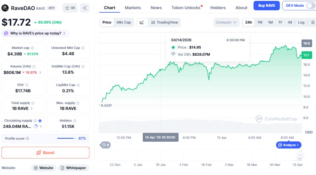Select the All time range
This screenshot has height=175, width=316.
pos(290,22)
